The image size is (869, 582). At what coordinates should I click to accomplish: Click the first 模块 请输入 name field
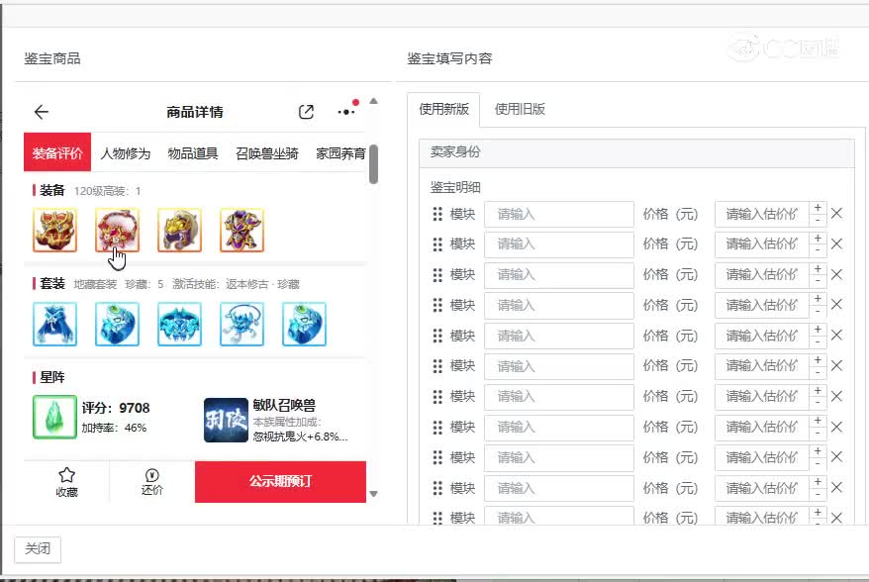click(559, 214)
